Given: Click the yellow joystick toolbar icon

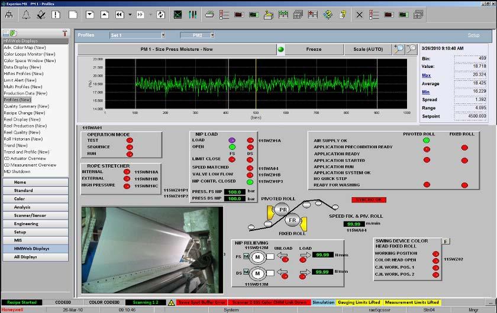Looking at the screenshot, I should (268, 15).
